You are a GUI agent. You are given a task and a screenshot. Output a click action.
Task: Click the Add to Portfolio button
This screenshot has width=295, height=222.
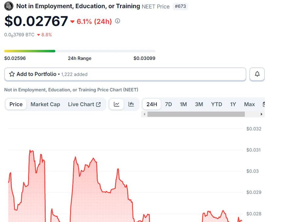[x=36, y=74]
